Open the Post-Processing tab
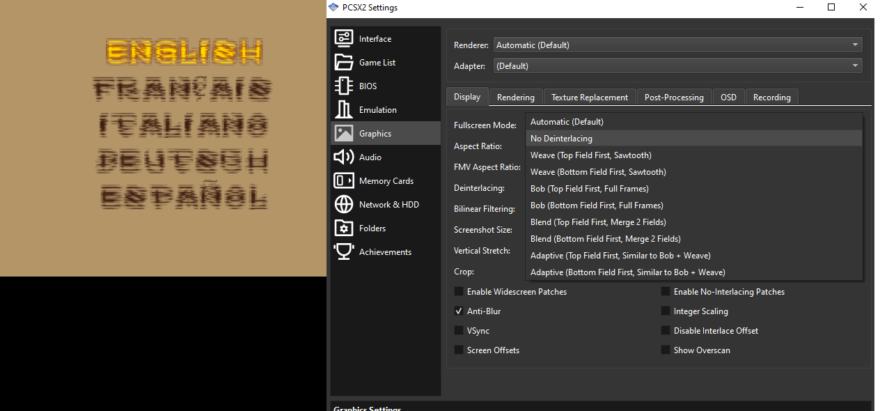Viewport: 880px width, 411px height. [x=674, y=98]
